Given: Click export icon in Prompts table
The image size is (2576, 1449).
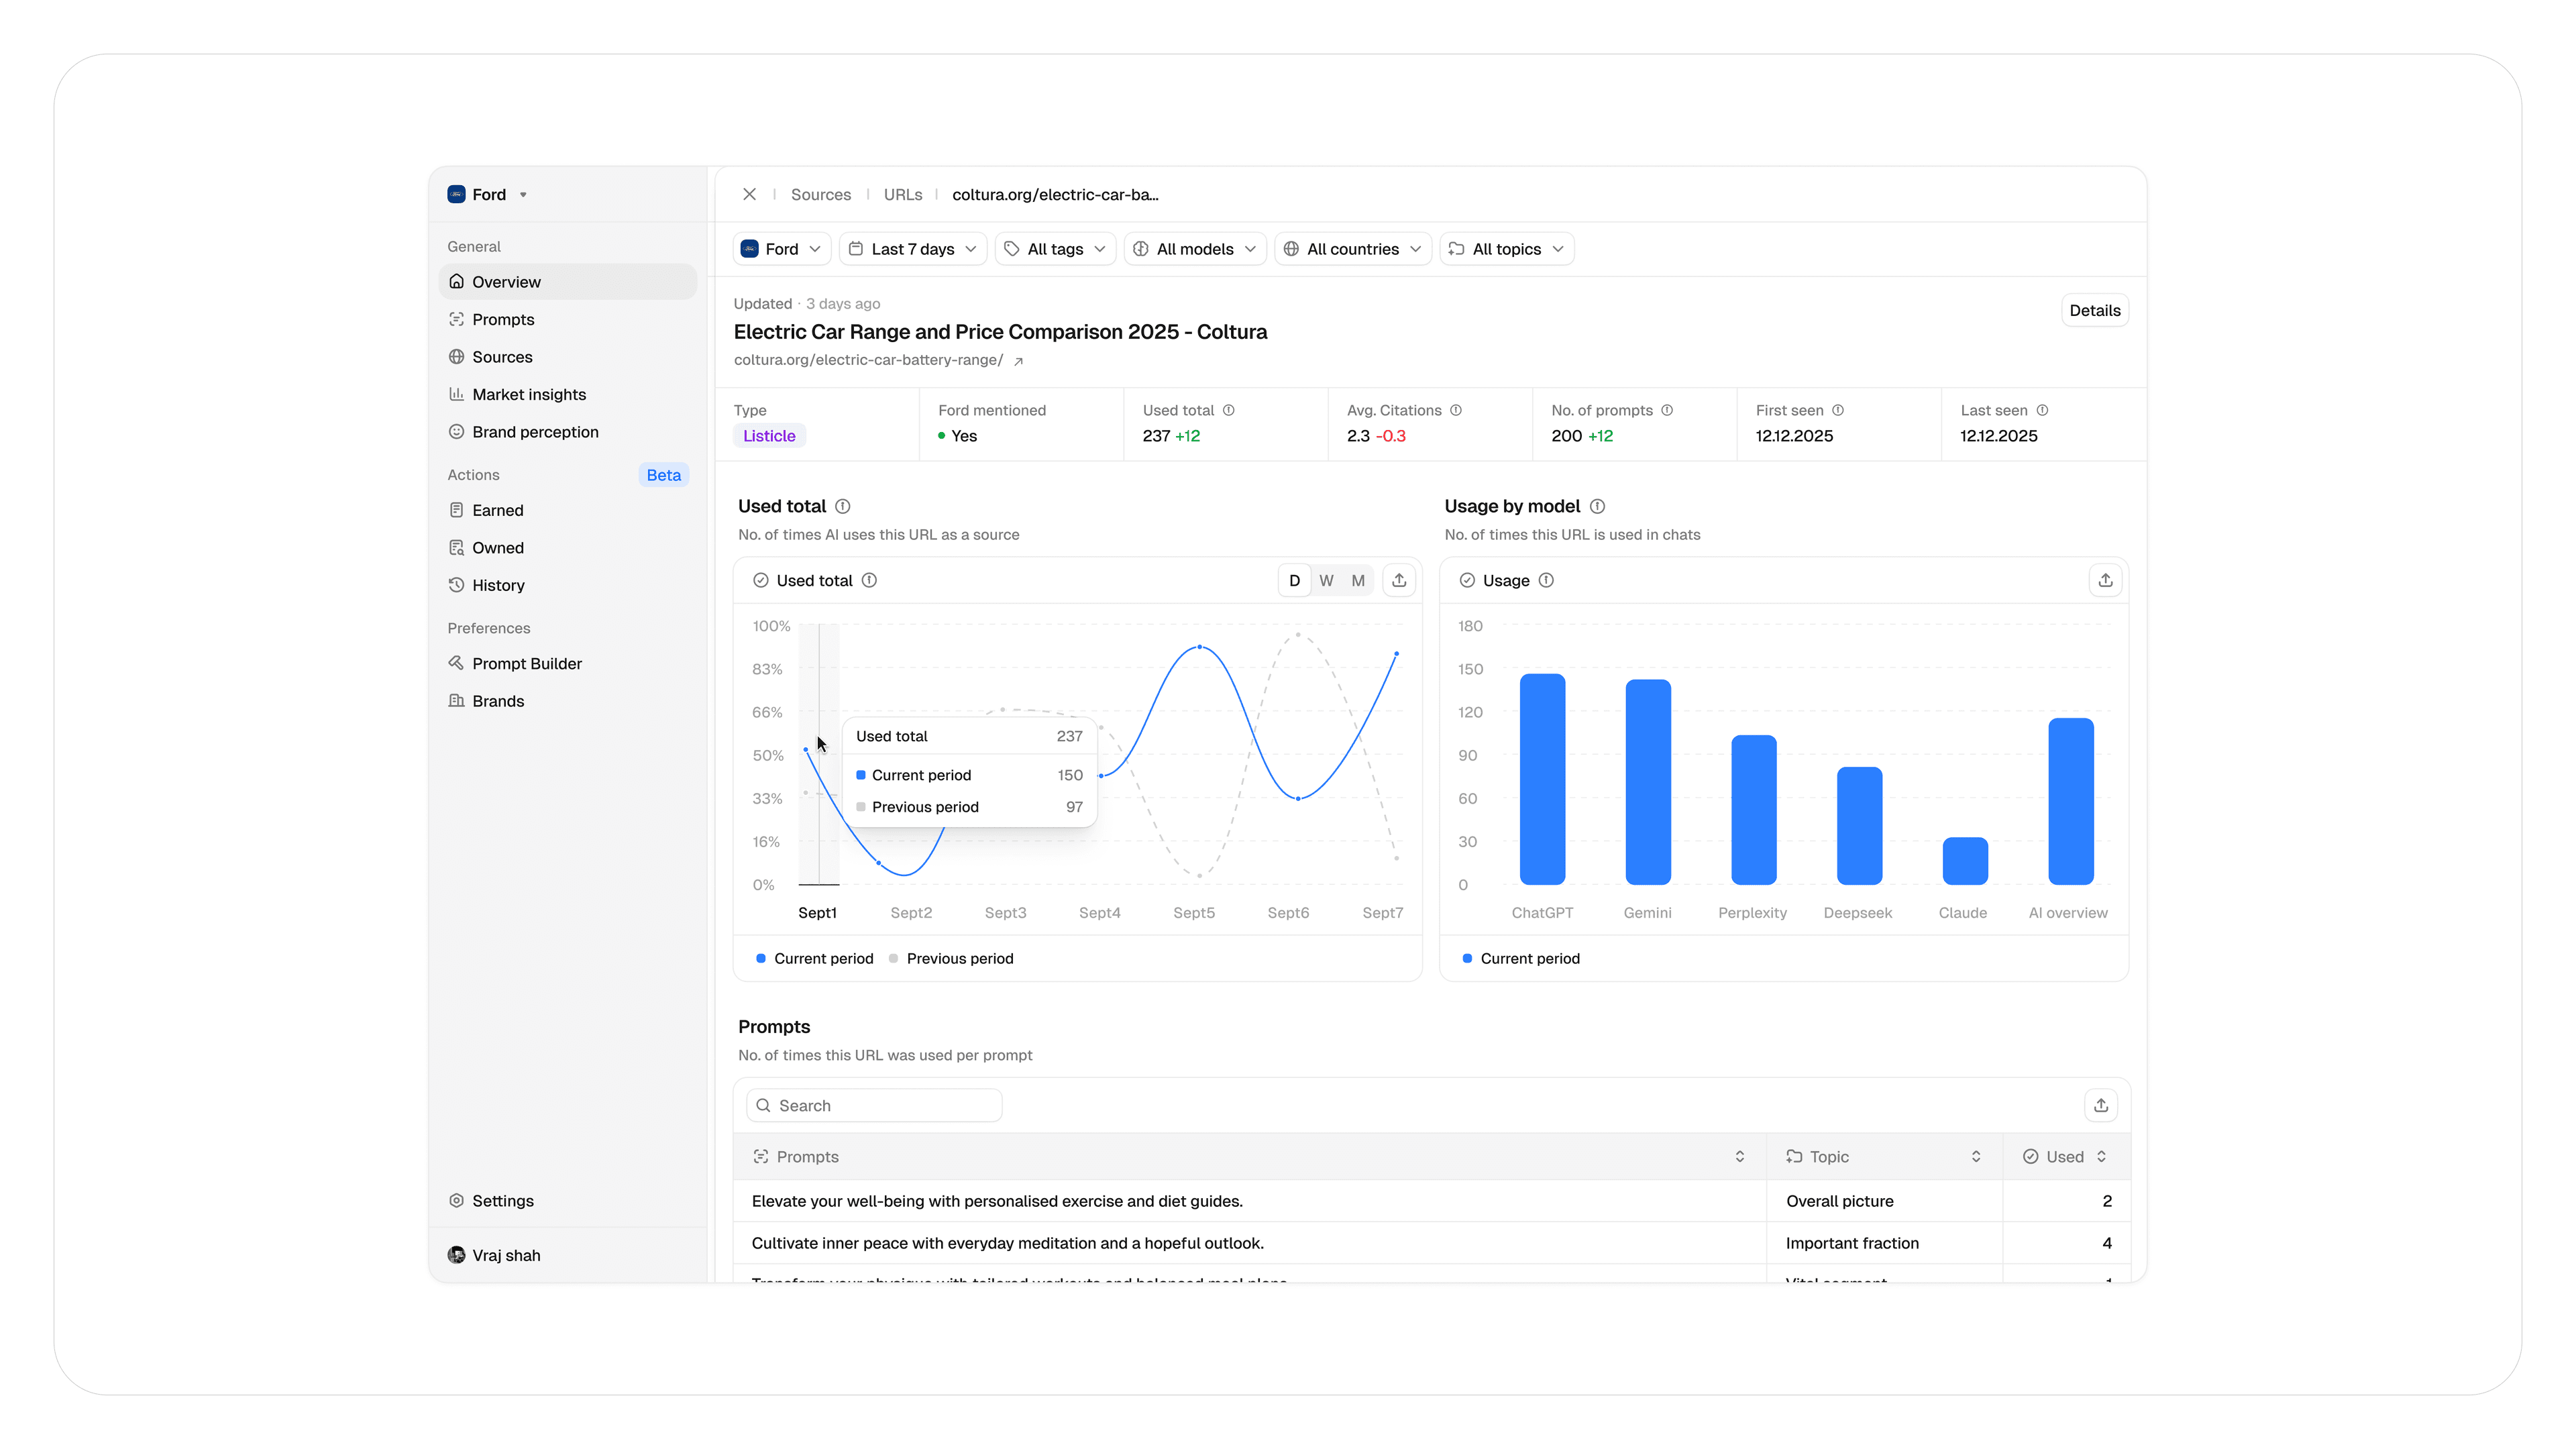Looking at the screenshot, I should click(x=2101, y=1105).
